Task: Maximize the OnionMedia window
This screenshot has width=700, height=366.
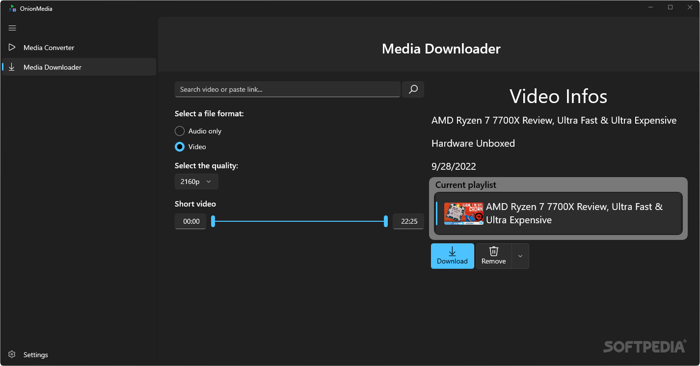Action: pos(671,7)
